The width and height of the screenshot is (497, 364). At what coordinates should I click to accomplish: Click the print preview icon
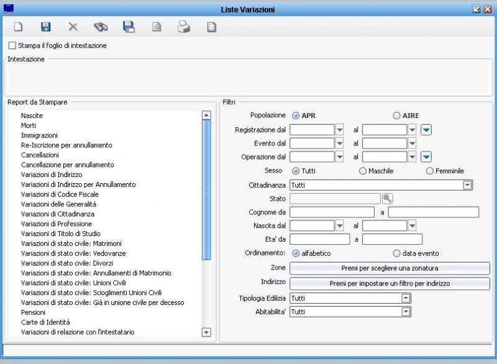pyautogui.click(x=157, y=27)
